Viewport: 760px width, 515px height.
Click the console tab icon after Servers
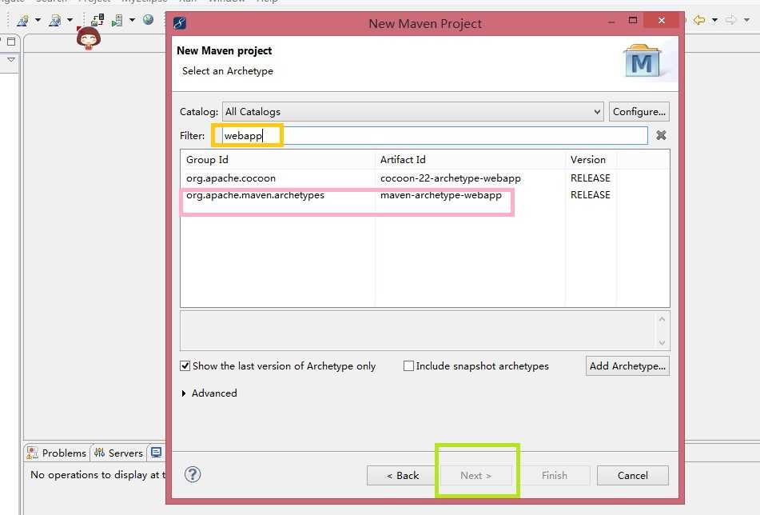click(156, 453)
